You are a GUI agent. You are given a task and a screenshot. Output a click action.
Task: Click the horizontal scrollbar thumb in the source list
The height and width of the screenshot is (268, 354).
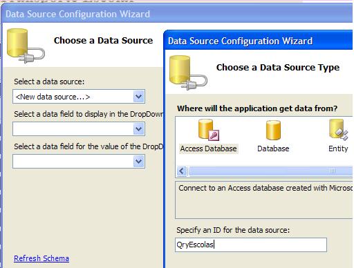click(271, 171)
